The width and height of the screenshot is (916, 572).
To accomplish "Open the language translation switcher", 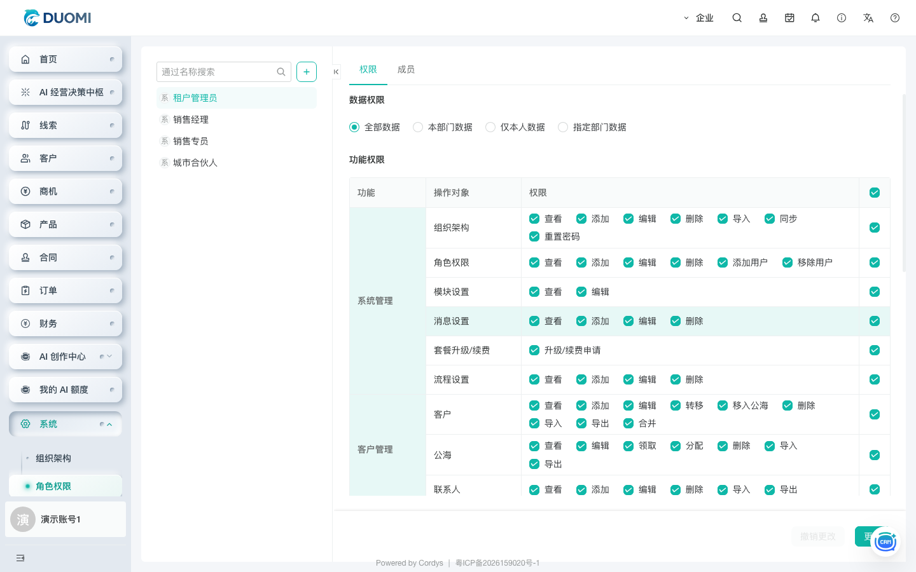I will pyautogui.click(x=868, y=18).
